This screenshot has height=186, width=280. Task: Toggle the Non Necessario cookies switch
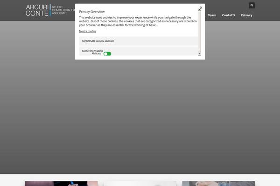pyautogui.click(x=107, y=54)
